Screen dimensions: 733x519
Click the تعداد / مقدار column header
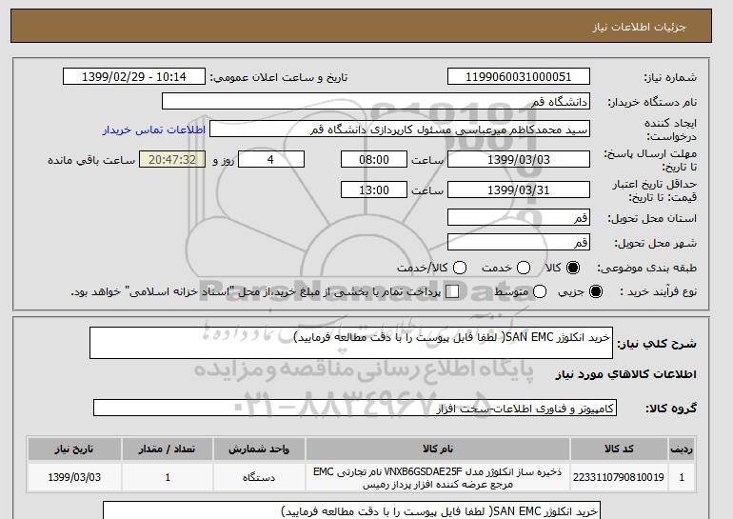click(168, 449)
